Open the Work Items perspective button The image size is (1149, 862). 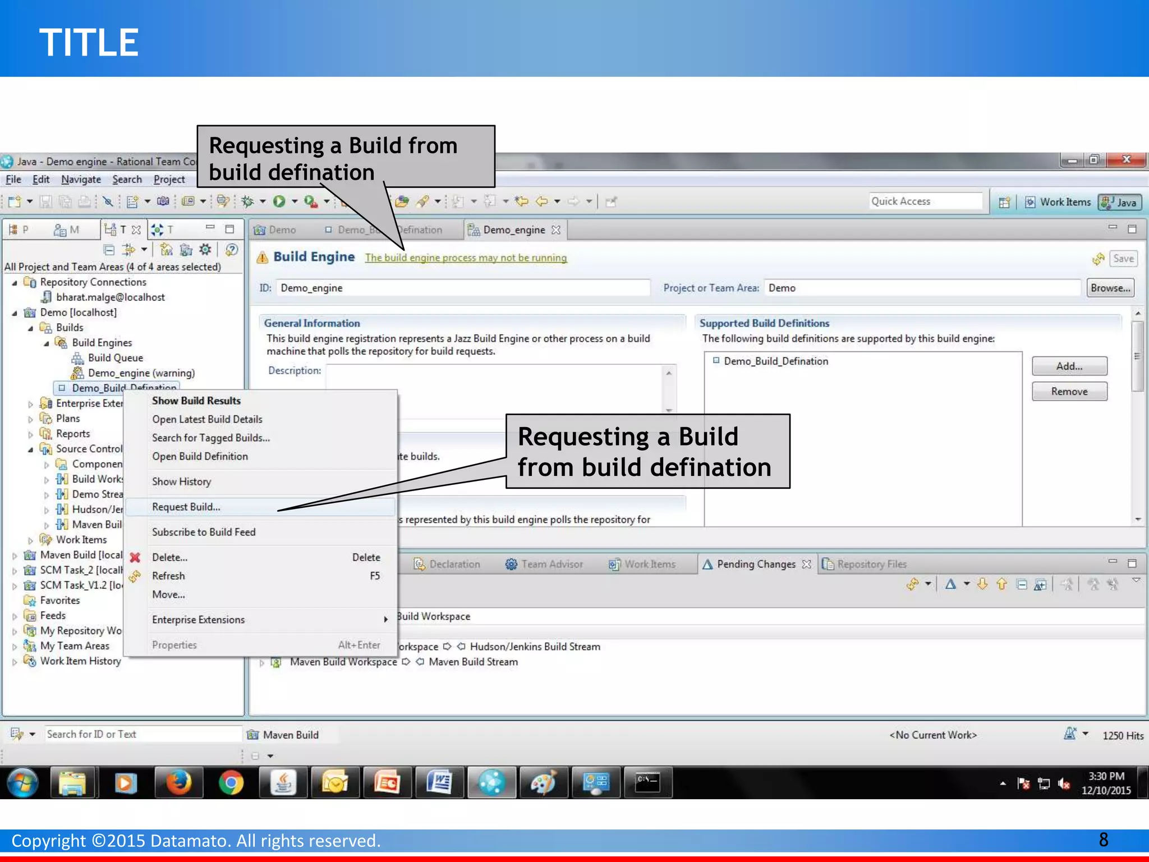1058,202
